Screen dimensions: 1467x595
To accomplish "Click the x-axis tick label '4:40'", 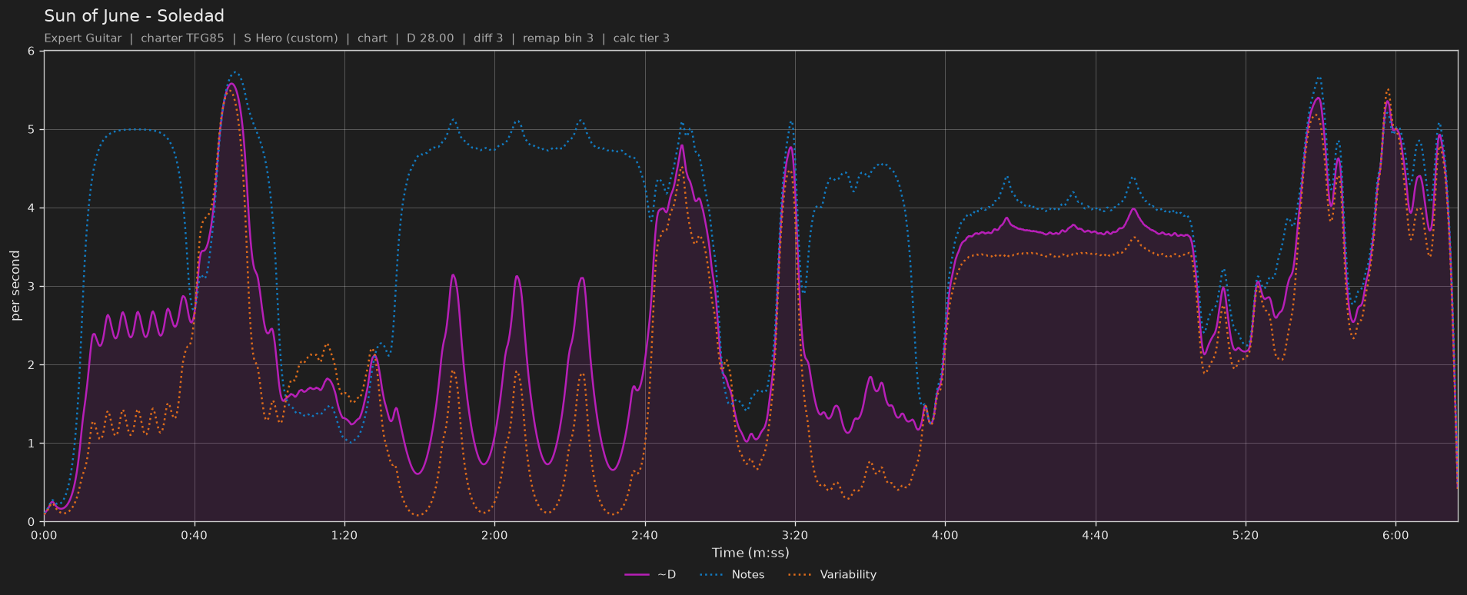I will pos(1096,535).
